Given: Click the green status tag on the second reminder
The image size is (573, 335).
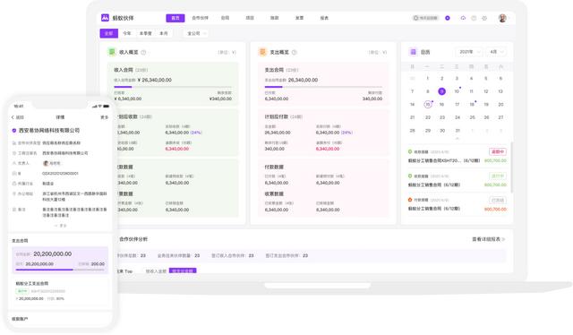Looking at the screenshot, I should click(x=498, y=176).
